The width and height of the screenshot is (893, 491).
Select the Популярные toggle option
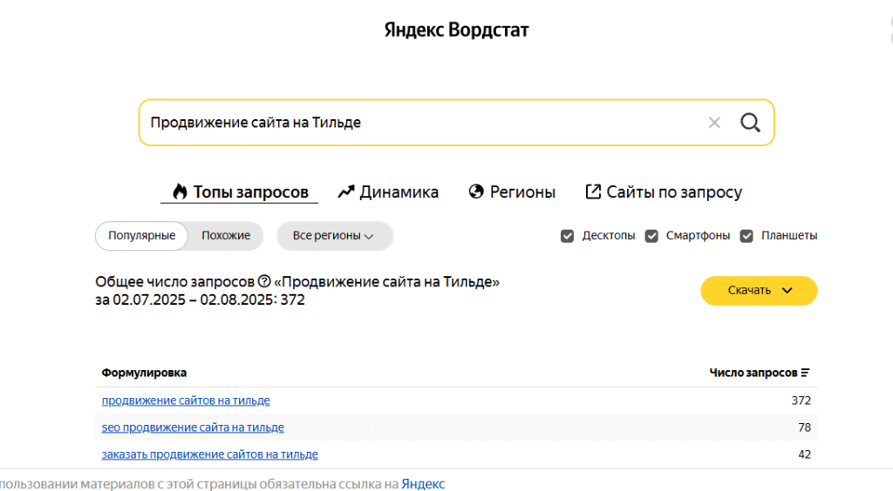tap(142, 236)
